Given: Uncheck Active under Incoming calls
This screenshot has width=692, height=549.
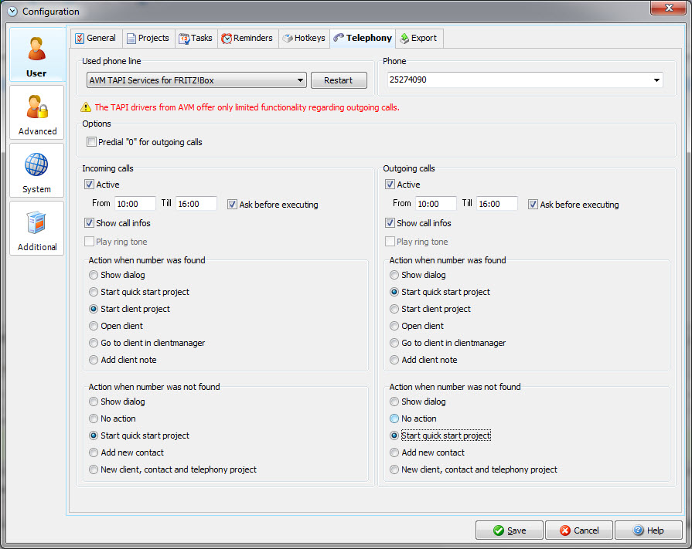Looking at the screenshot, I should click(90, 185).
